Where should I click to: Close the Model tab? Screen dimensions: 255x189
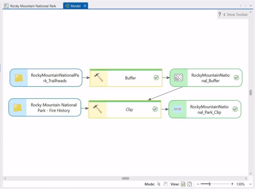(x=85, y=6)
